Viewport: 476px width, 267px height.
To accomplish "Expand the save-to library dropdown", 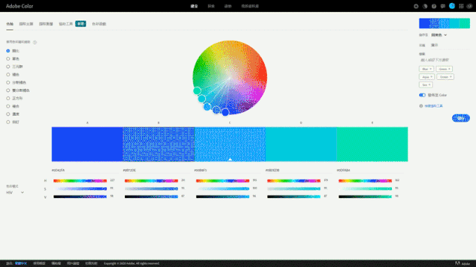I will [439, 35].
